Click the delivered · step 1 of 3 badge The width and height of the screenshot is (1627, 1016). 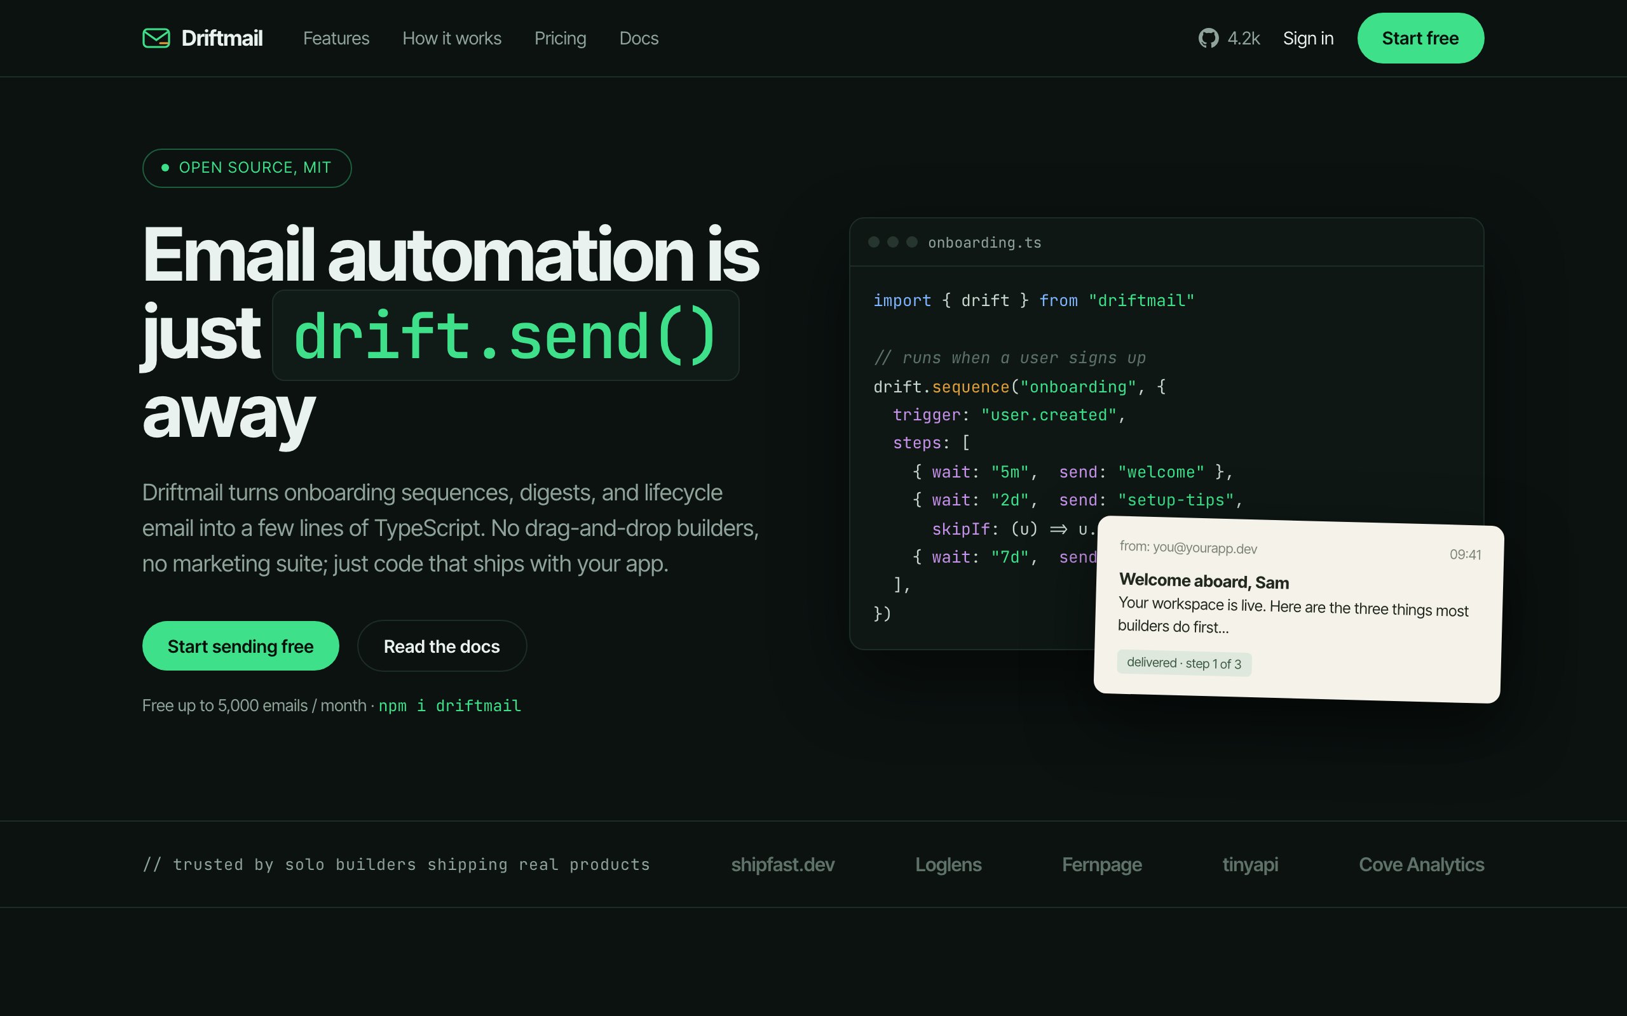1184,663
